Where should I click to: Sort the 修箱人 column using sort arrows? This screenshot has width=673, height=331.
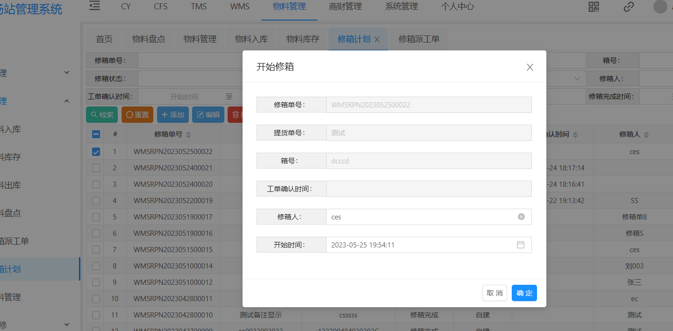[x=646, y=134]
